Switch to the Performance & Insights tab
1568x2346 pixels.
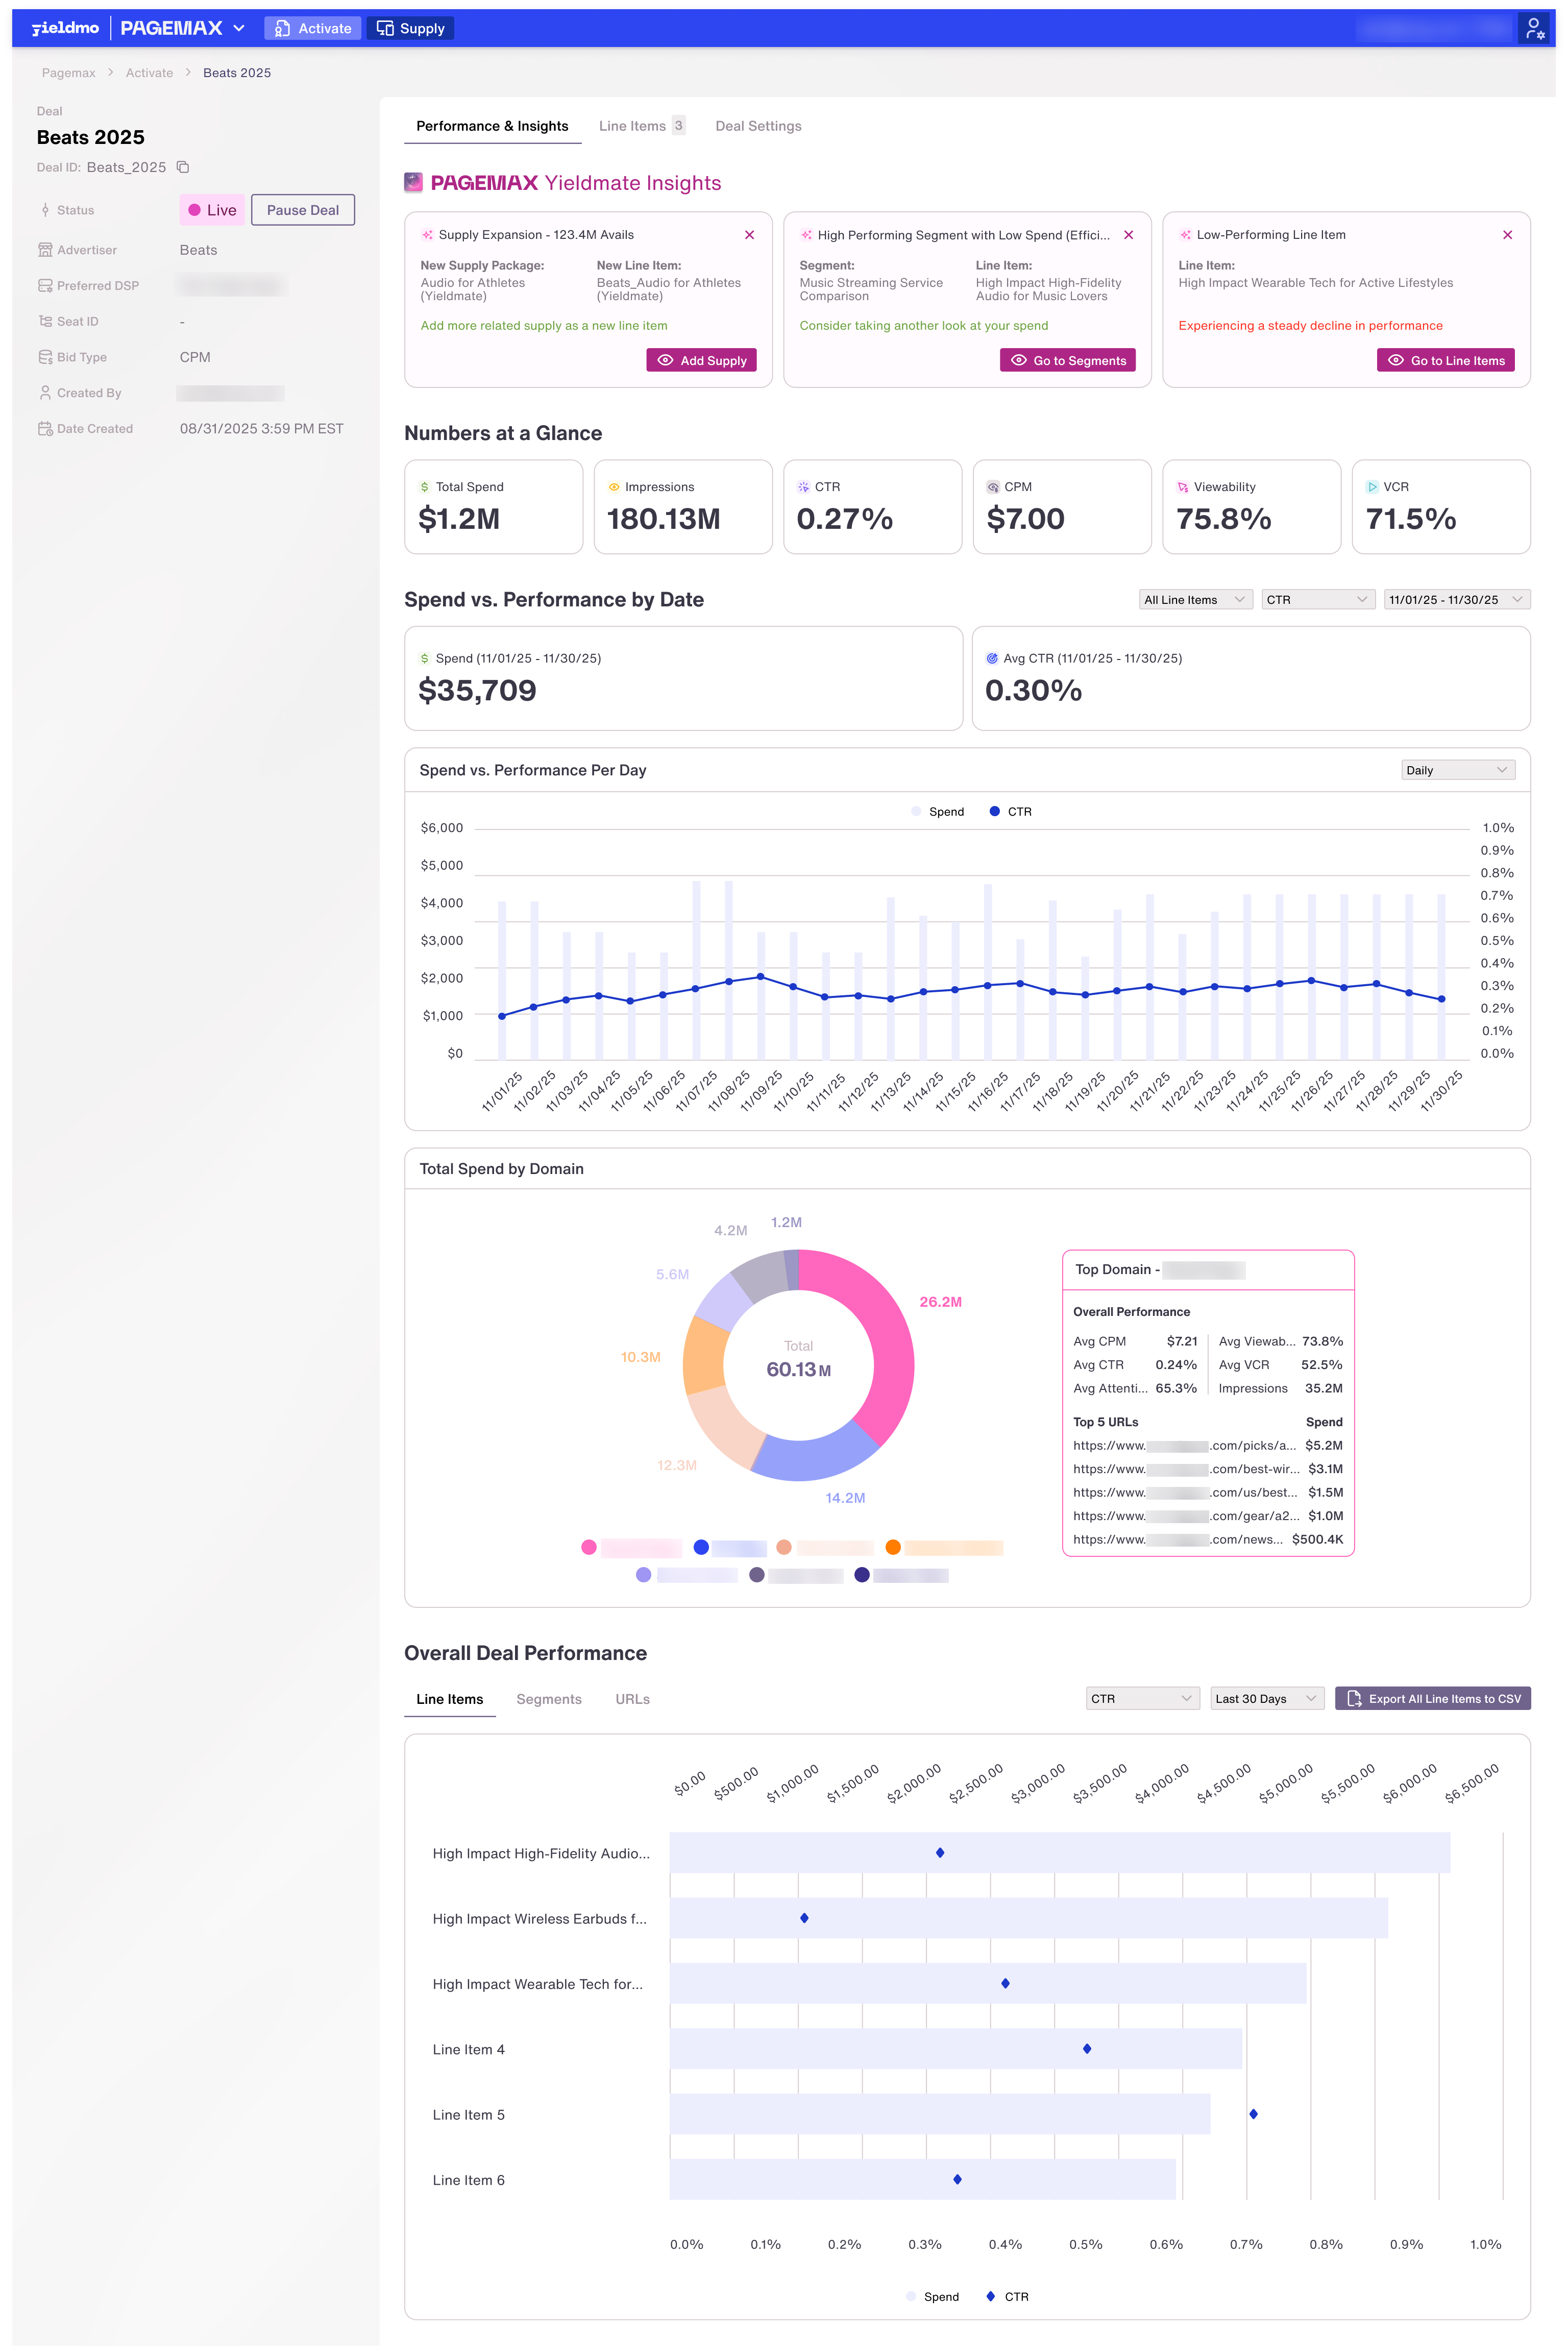coord(492,126)
